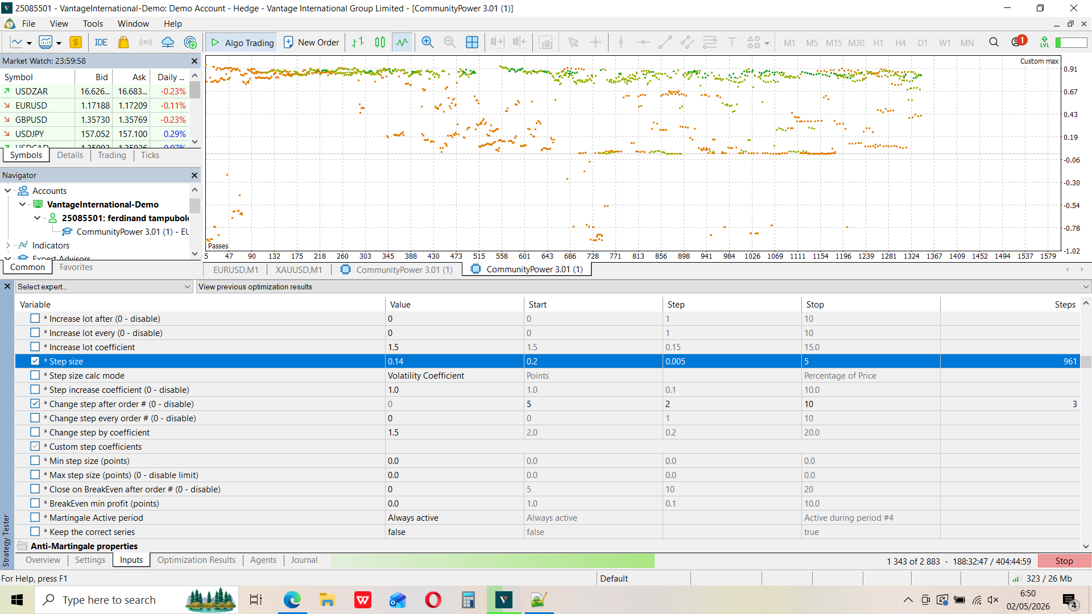Viewport: 1092px width, 614px height.
Task: Click the New Order button
Action: click(311, 43)
